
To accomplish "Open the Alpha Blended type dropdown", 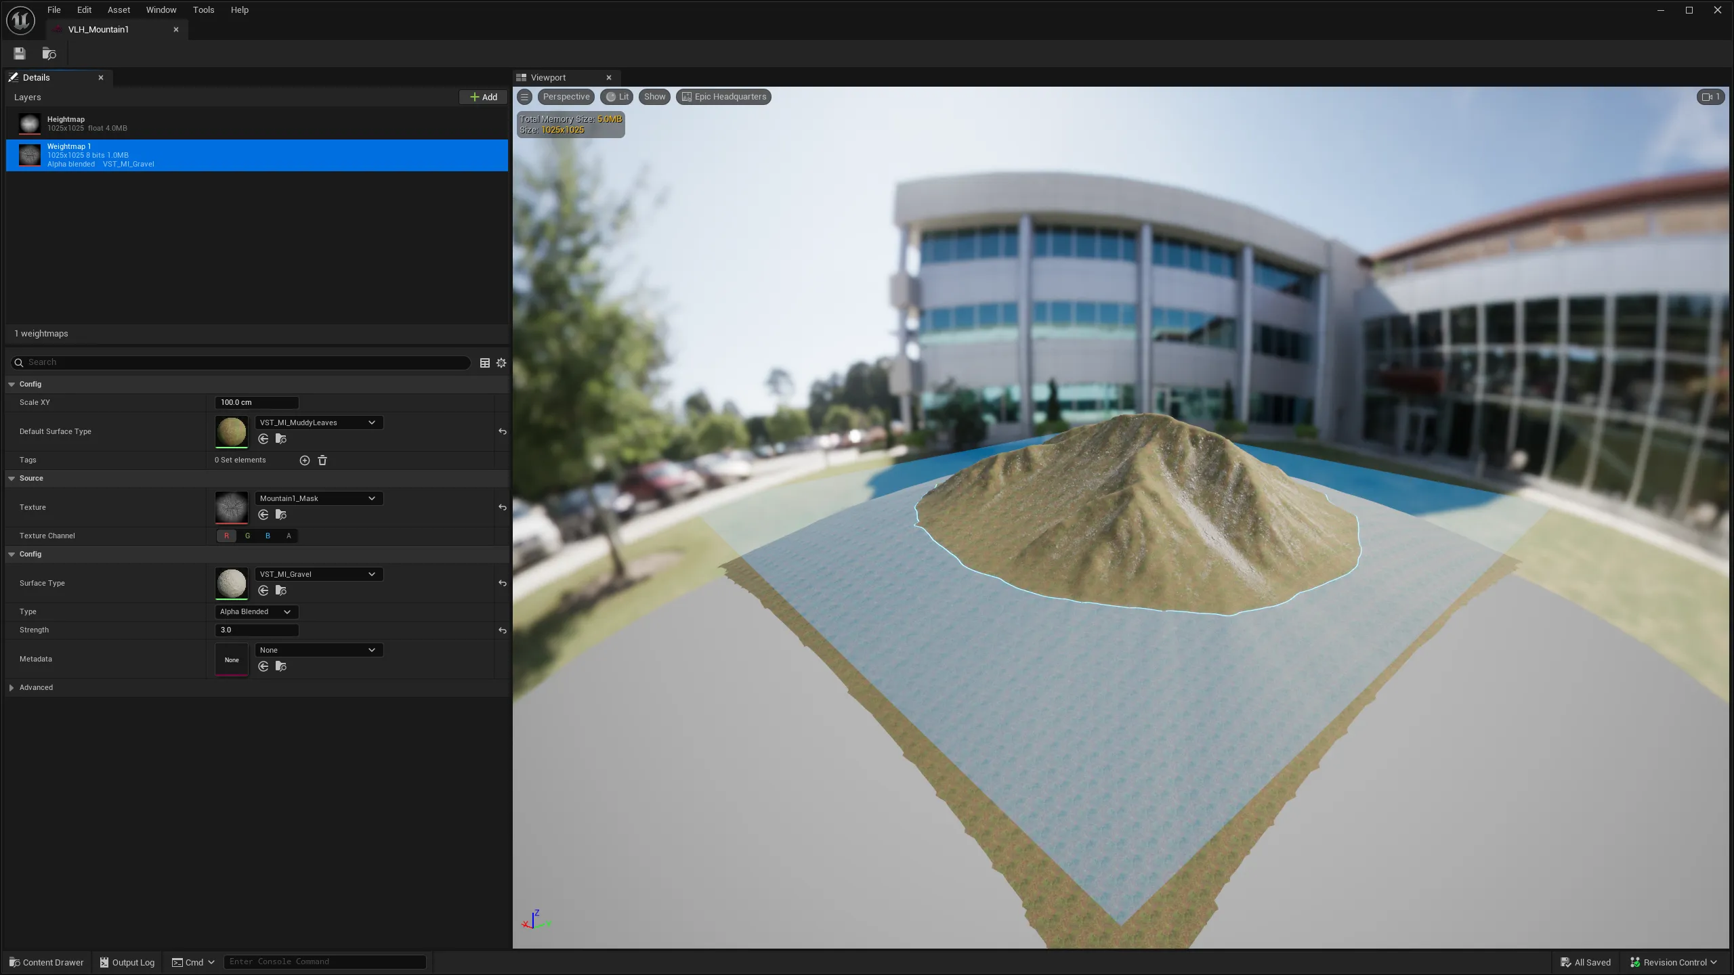I will click(256, 612).
